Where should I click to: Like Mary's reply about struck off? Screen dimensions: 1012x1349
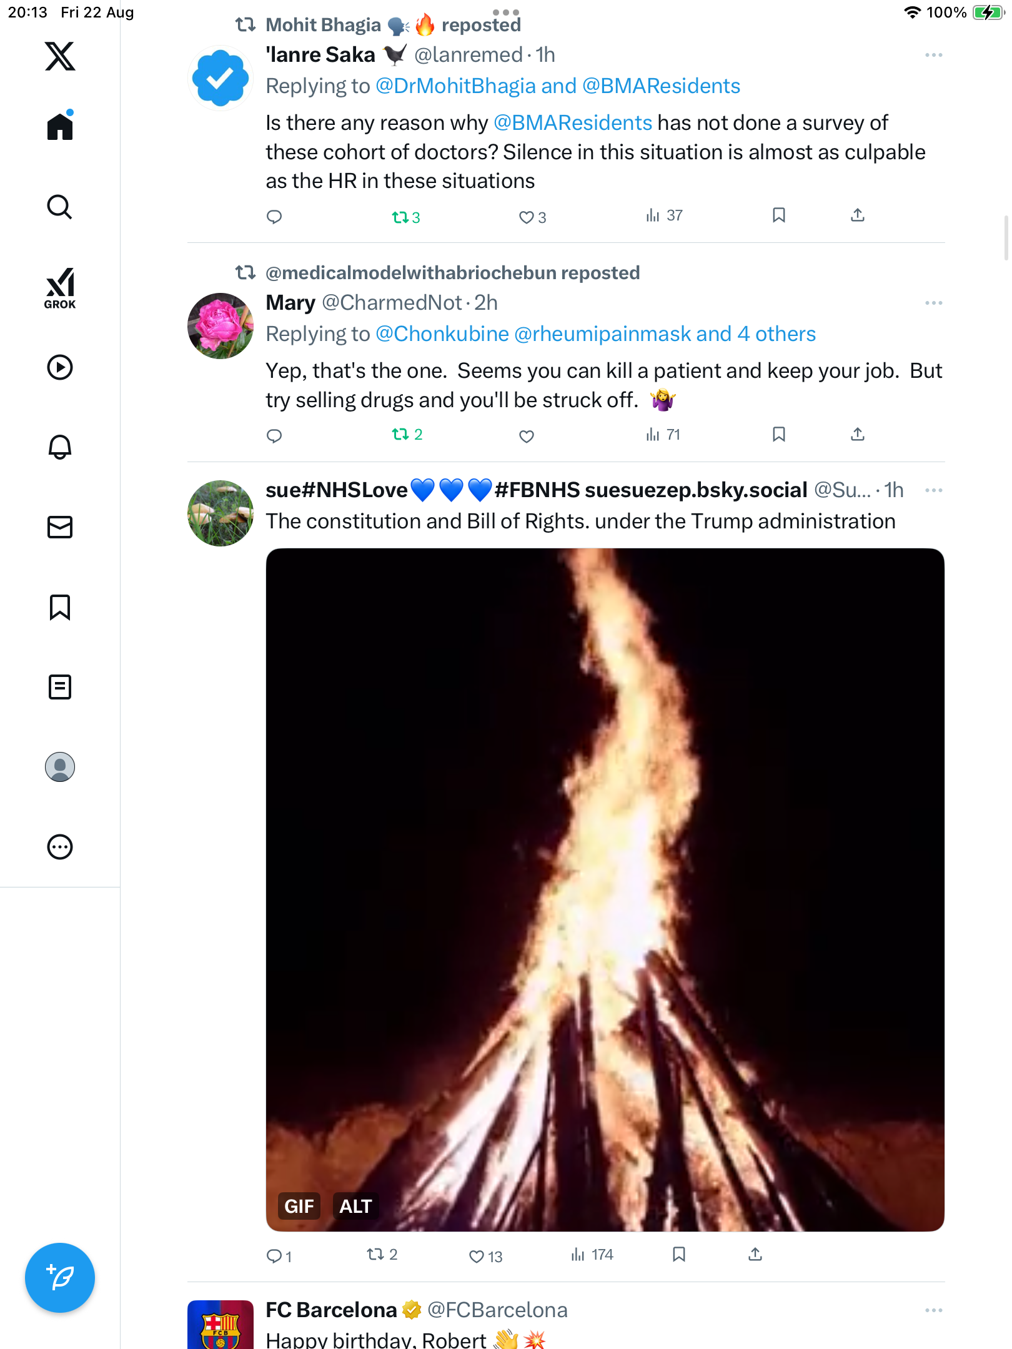527,436
